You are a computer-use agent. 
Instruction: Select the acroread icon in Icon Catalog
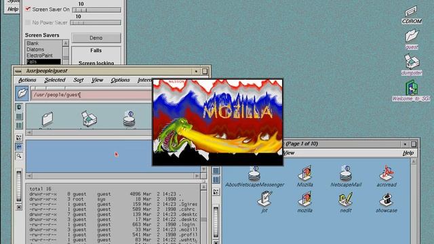387,174
